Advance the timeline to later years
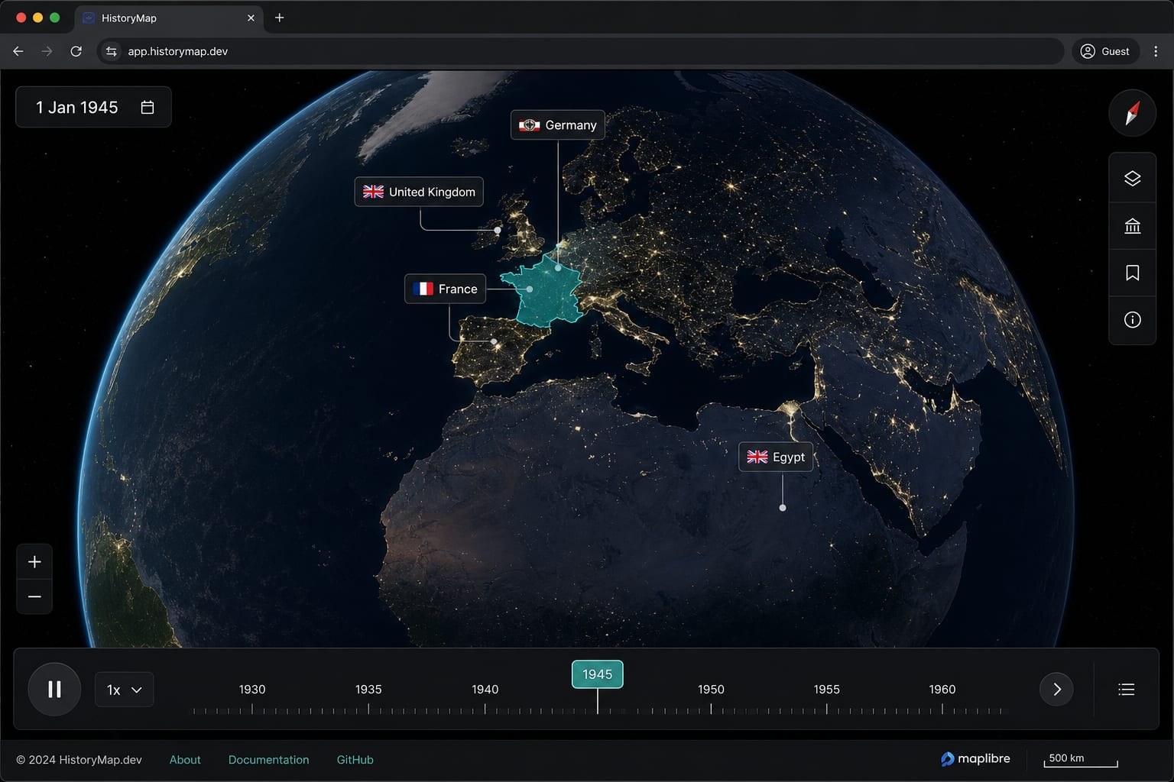Viewport: 1174px width, 782px height. [1056, 690]
